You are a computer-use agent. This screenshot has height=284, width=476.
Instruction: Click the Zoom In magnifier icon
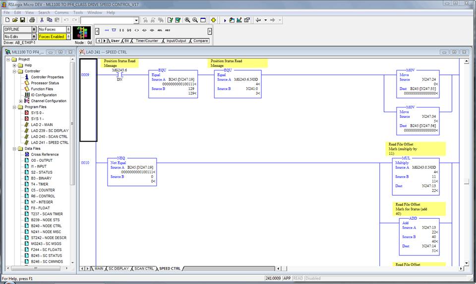click(x=187, y=20)
